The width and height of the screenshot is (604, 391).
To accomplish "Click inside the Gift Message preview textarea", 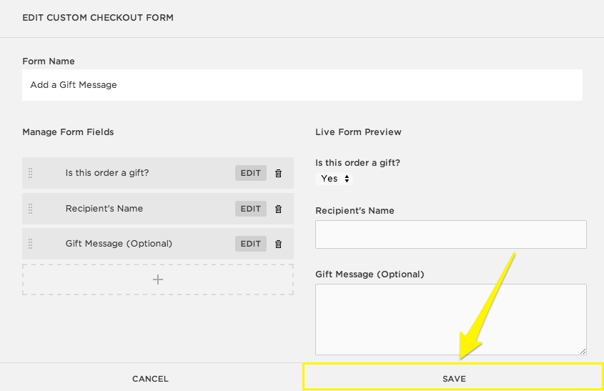I will (x=450, y=319).
